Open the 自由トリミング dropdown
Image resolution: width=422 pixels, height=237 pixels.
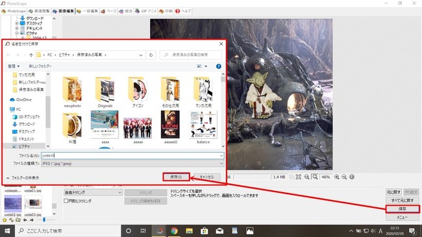pyautogui.click(x=93, y=192)
